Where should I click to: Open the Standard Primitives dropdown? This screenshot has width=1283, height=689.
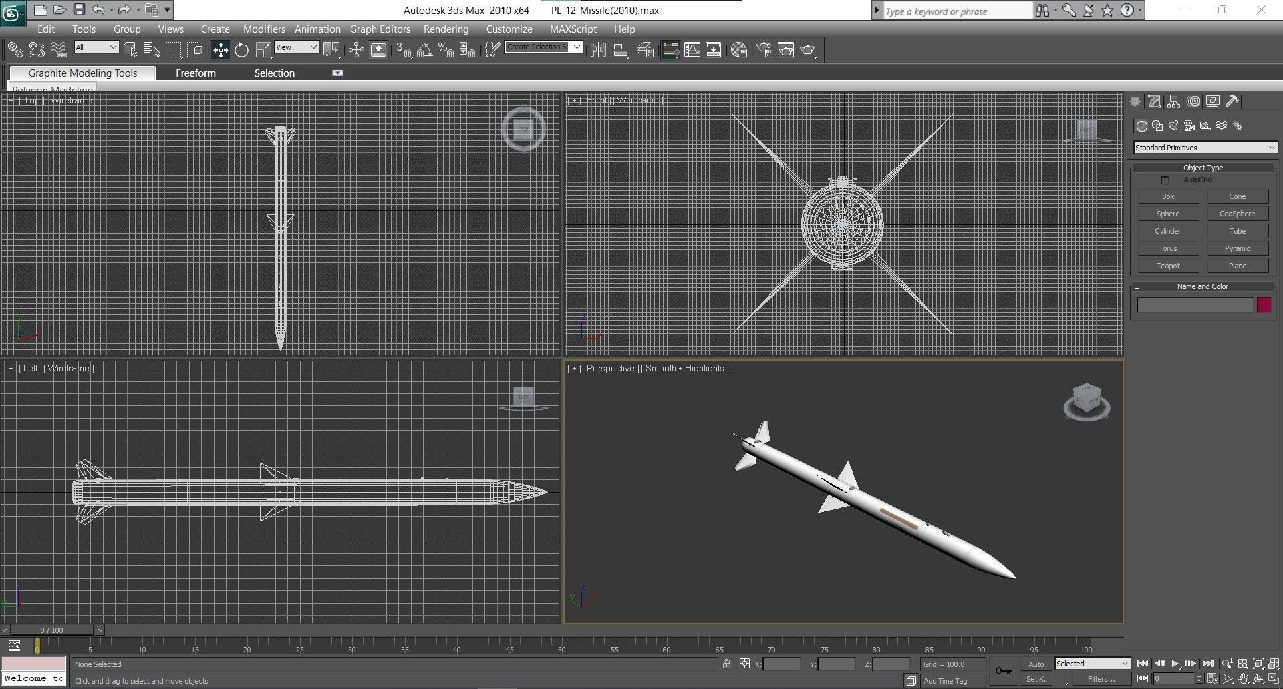(x=1205, y=148)
